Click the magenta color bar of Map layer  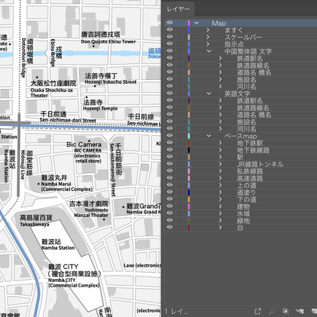pyautogui.click(x=189, y=23)
